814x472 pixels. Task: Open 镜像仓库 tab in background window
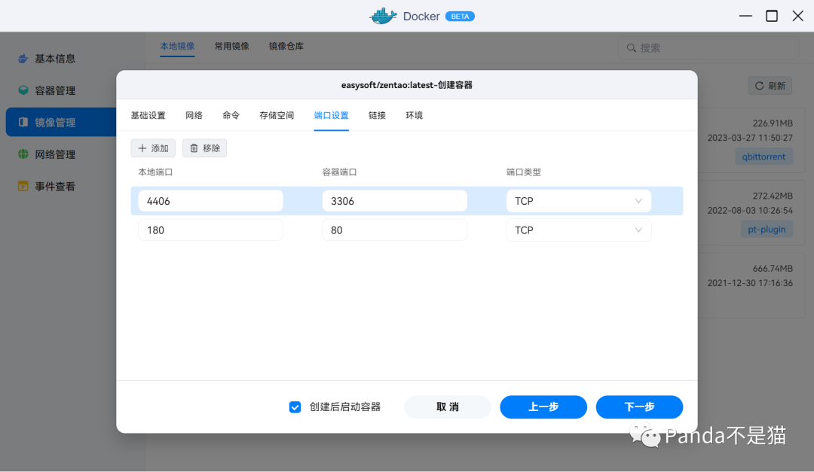[x=286, y=46]
